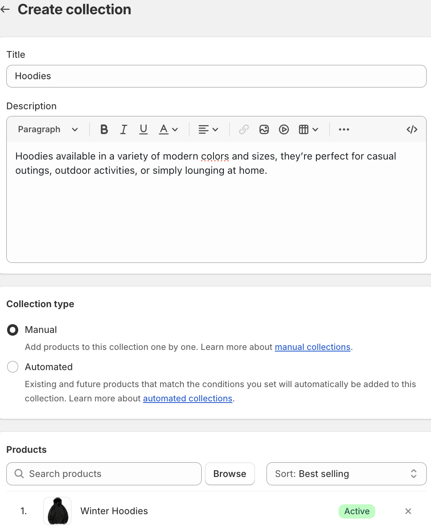Open the Paragraph style dropdown

coord(48,129)
